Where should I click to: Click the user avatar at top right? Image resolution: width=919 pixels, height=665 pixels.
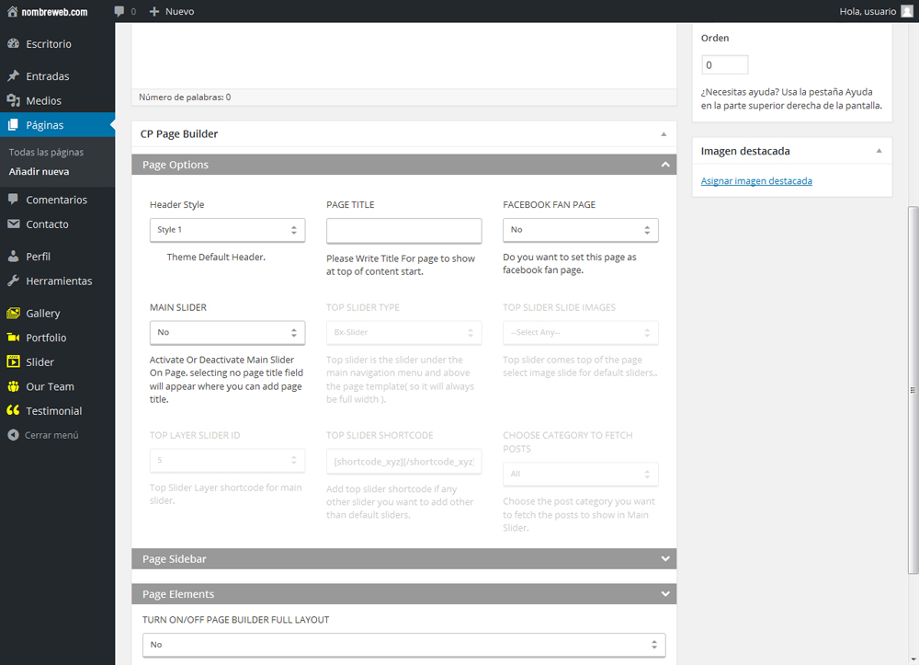[907, 11]
